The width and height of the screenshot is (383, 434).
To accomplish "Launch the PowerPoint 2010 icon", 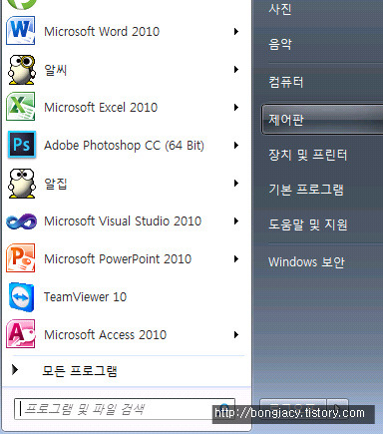I will 21,258.
